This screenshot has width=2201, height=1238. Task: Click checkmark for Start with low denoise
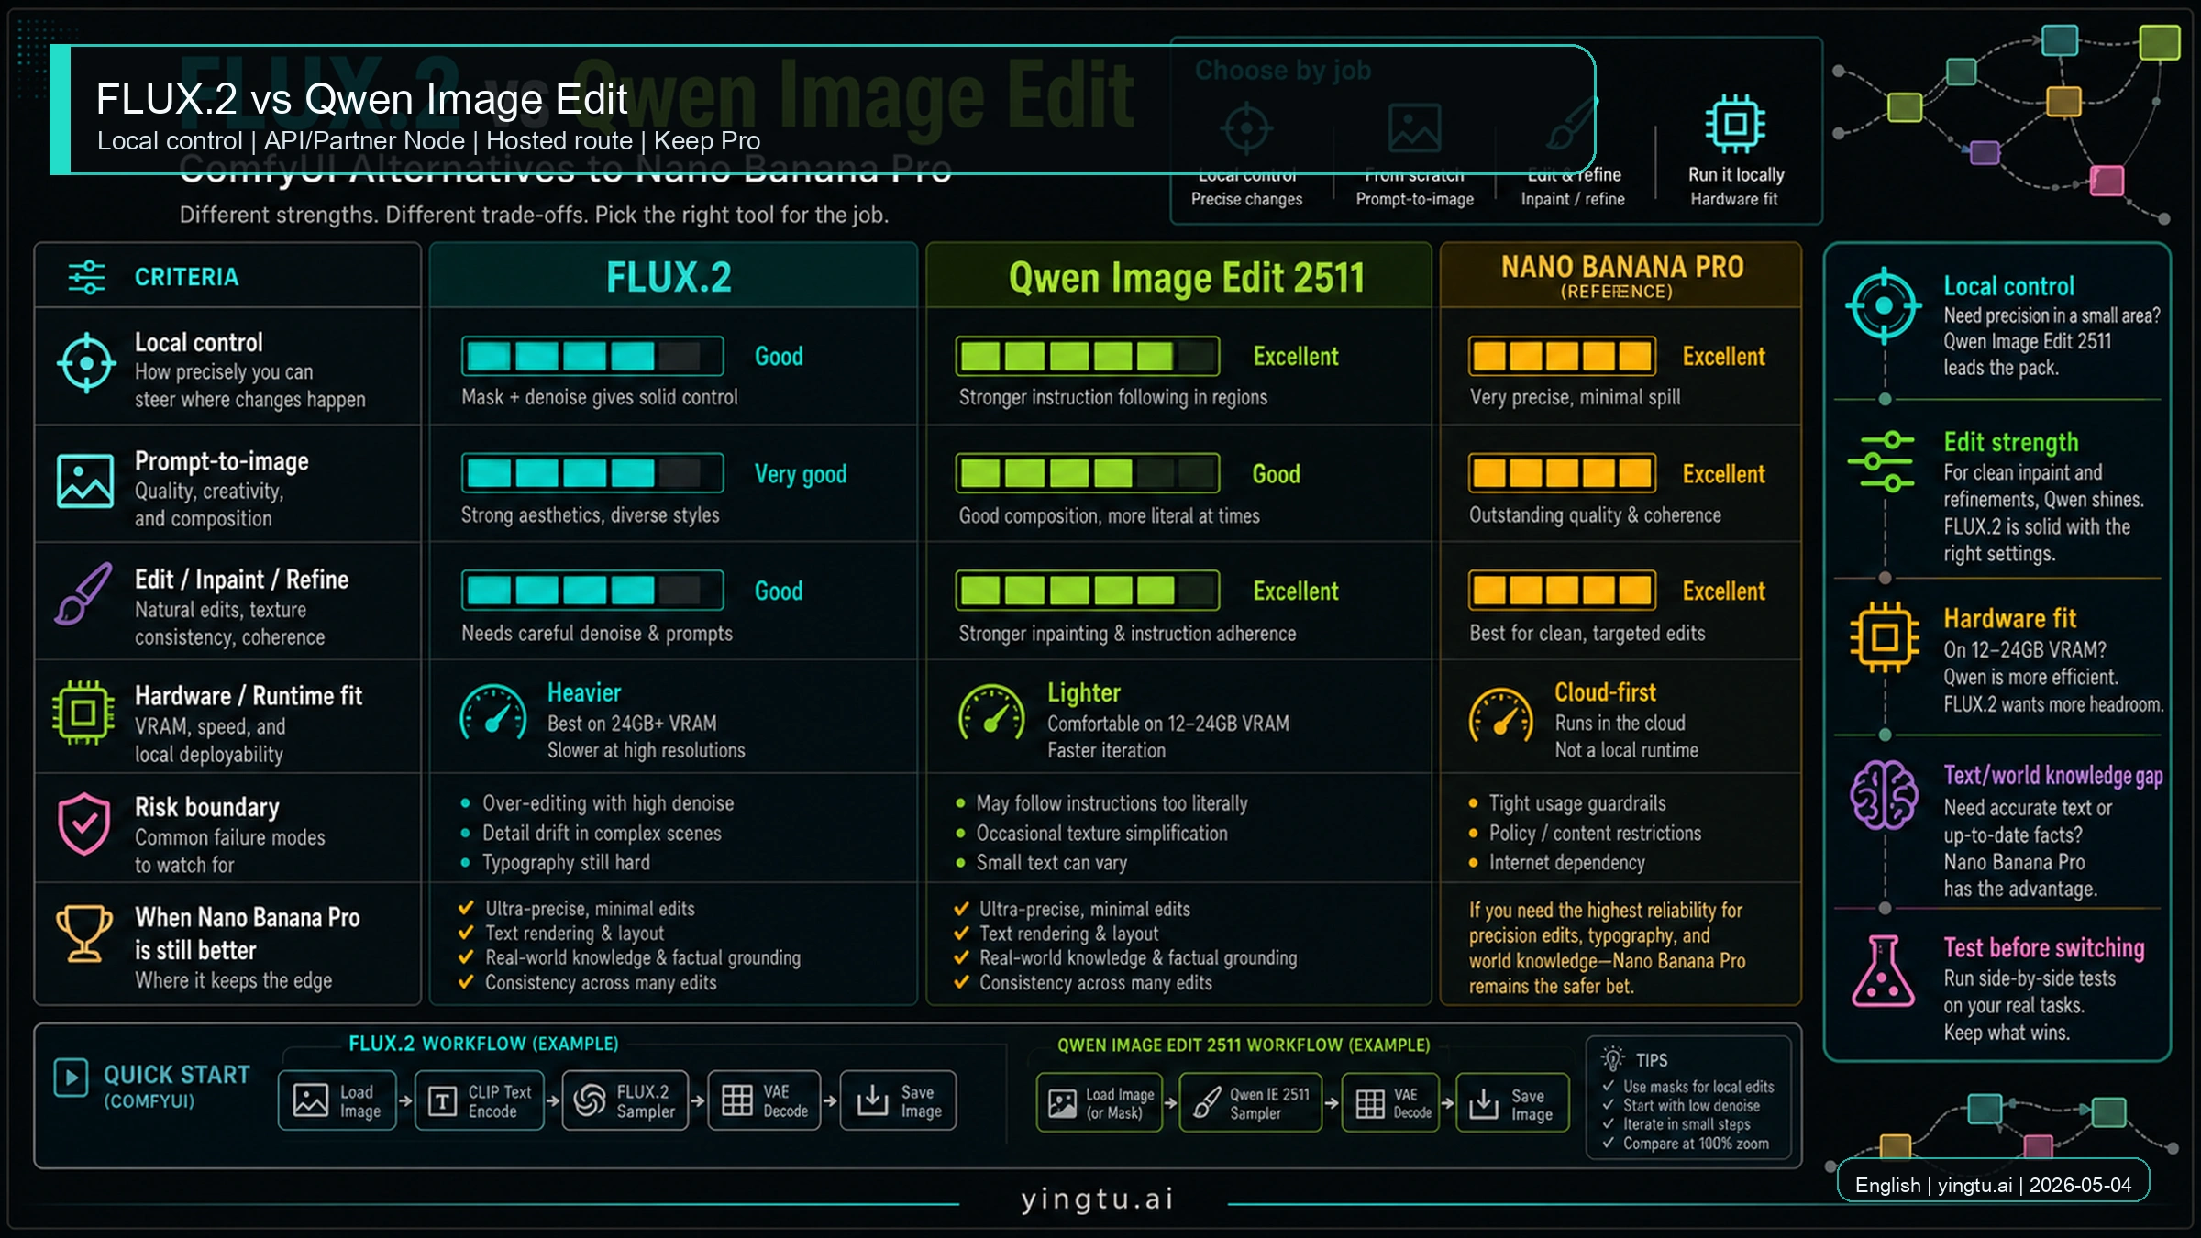[x=1609, y=1105]
